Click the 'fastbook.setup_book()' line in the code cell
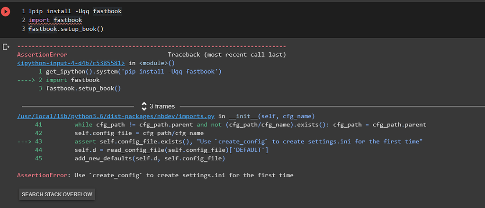Screen dimensions: 485x208 pyautogui.click(x=65, y=29)
